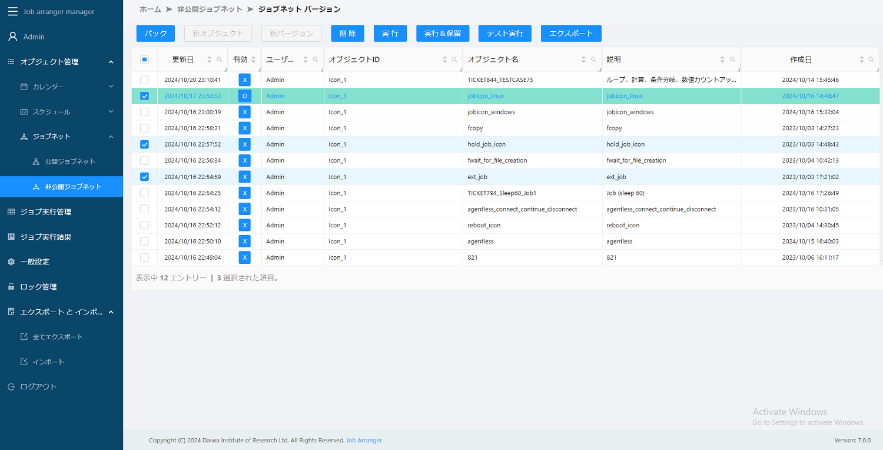The height and width of the screenshot is (450, 883).
Task: Open 公開ジョブネット in the sidebar
Action: coord(70,161)
